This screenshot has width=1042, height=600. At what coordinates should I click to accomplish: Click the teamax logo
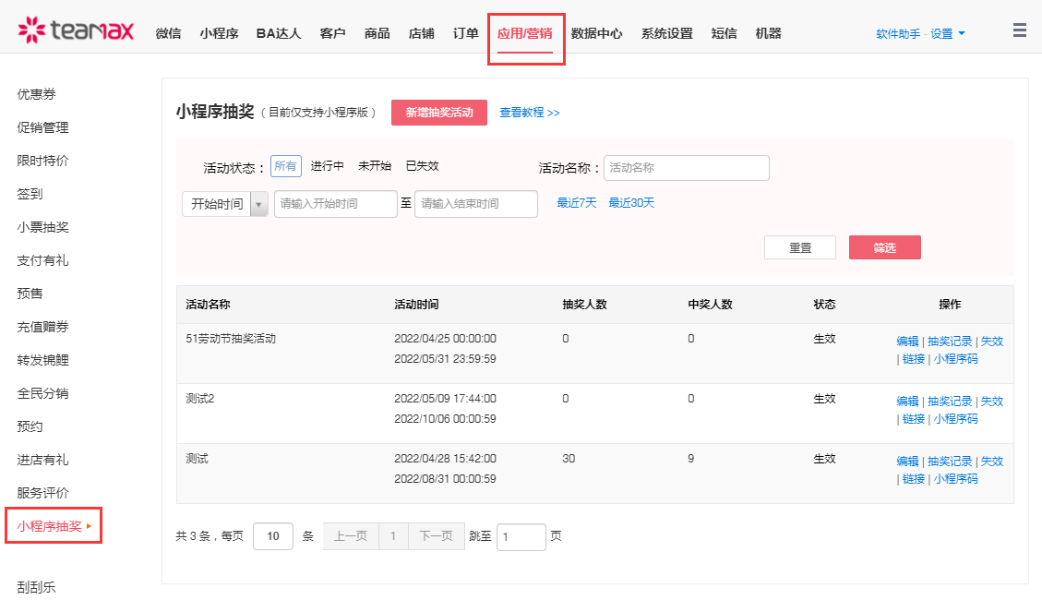[76, 31]
